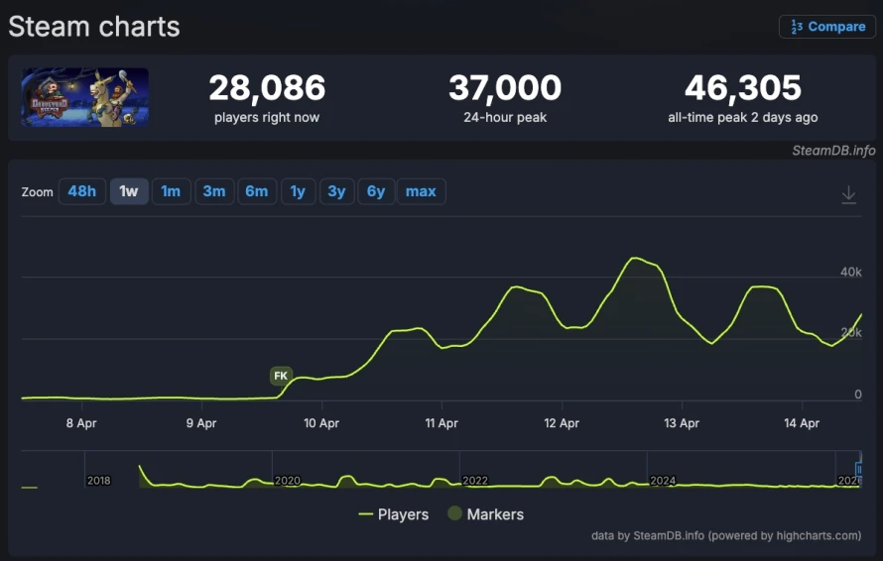This screenshot has height=561, width=883.
Task: Show the max zoom range
Action: coord(422,191)
